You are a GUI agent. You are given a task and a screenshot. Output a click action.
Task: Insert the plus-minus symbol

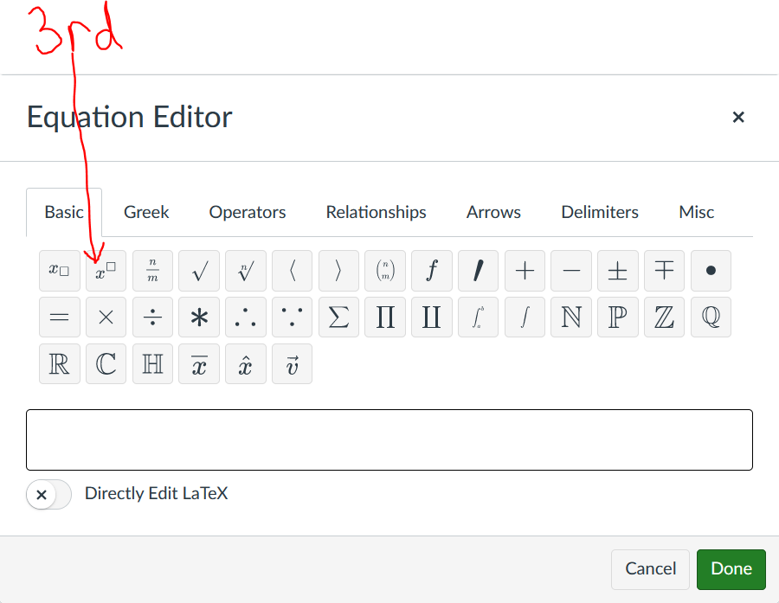617,271
